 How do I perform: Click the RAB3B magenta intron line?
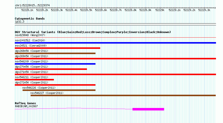(74, 109)
